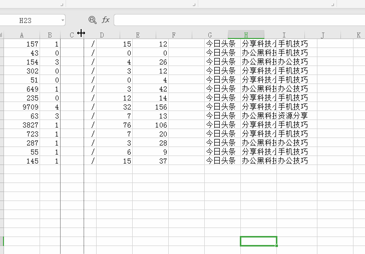Select the cell showing 37
This screenshot has height=254, width=365.
[150, 161]
